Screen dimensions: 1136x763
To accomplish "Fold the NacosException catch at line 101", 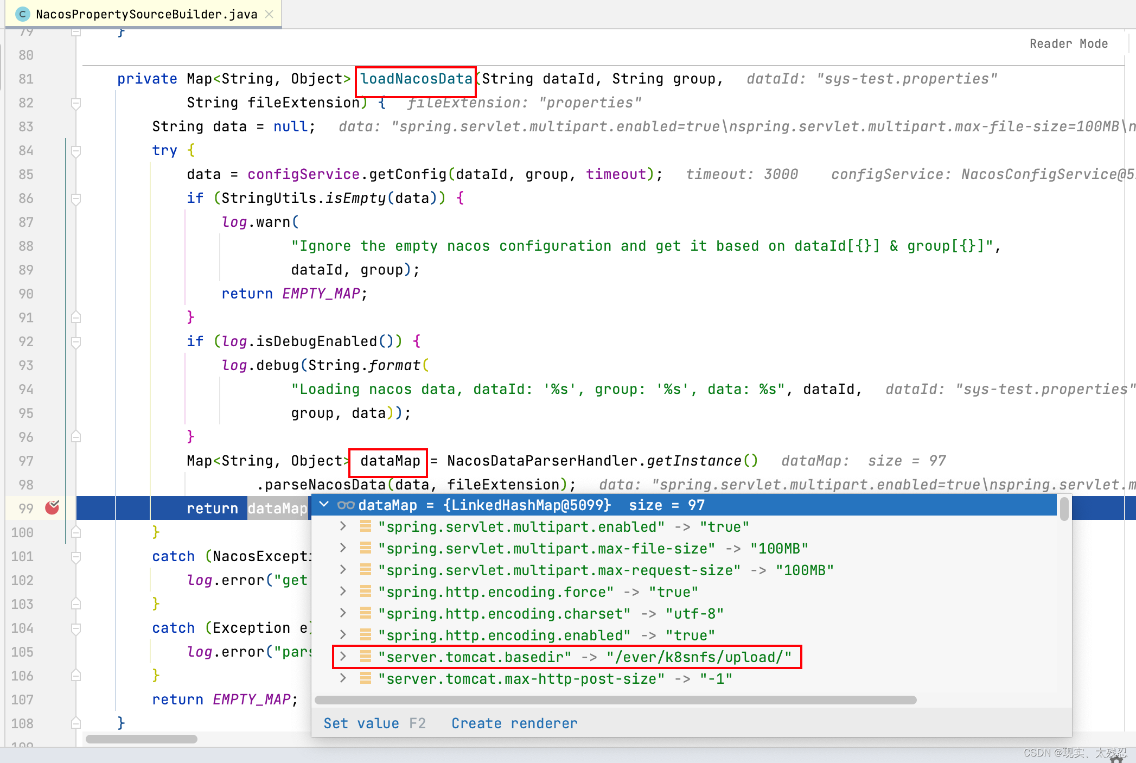I will (76, 557).
